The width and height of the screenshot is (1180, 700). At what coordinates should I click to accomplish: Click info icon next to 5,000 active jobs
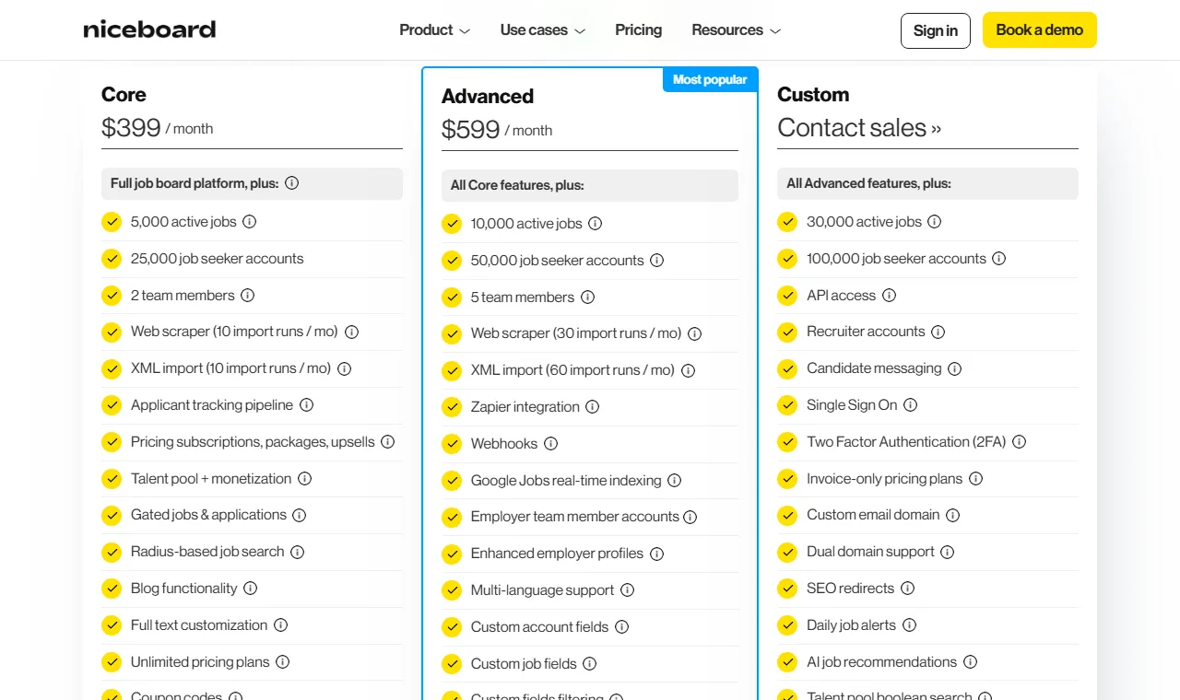[249, 222]
